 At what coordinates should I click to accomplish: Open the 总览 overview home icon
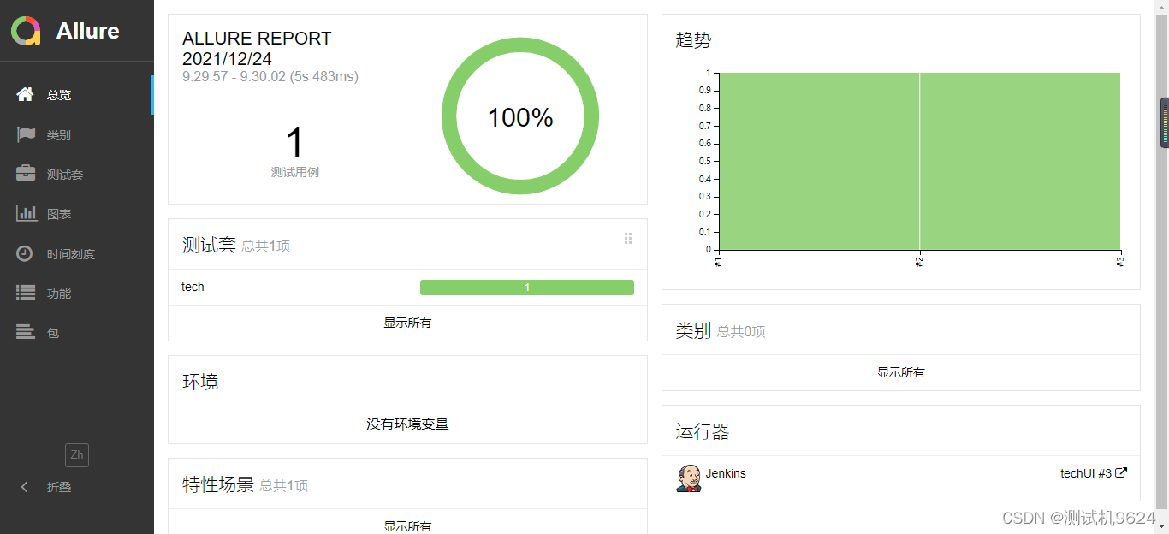26,94
